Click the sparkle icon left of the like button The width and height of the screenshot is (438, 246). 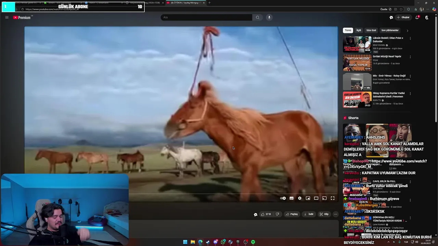coord(255,215)
